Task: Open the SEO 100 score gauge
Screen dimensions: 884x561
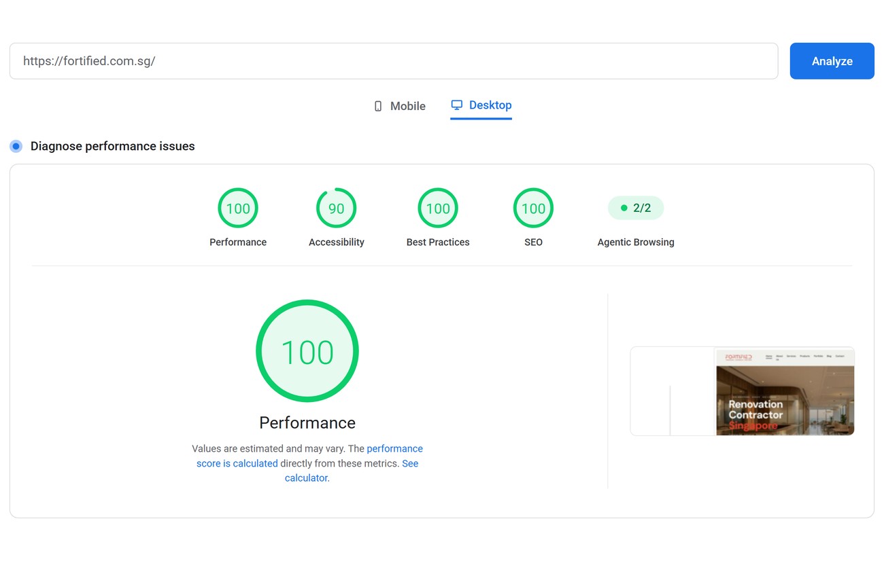Action: click(x=533, y=209)
